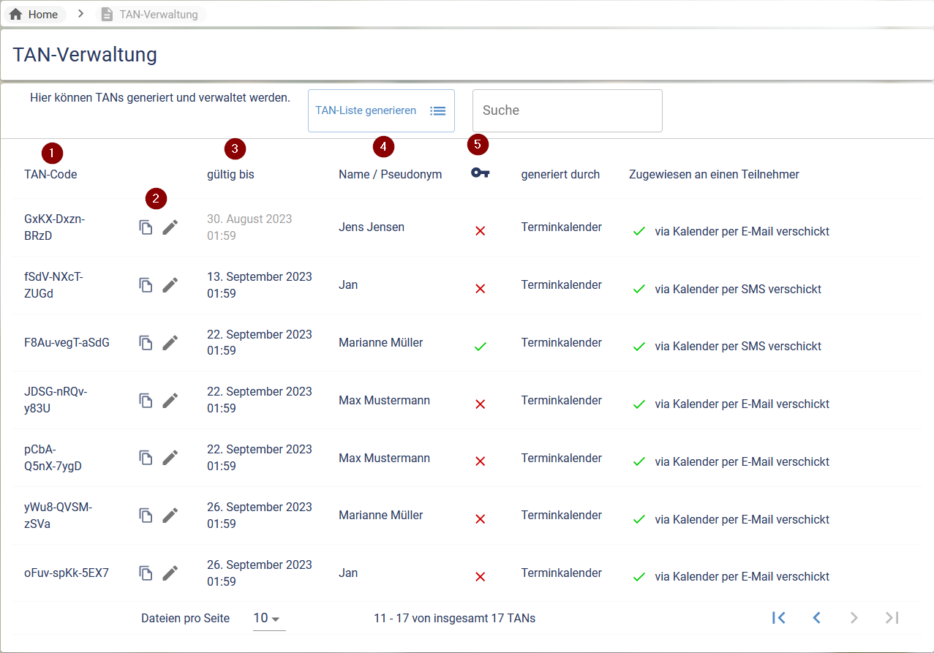
Task: Copy TAN code GxKX-Dxzn-BRzD
Action: (x=146, y=227)
